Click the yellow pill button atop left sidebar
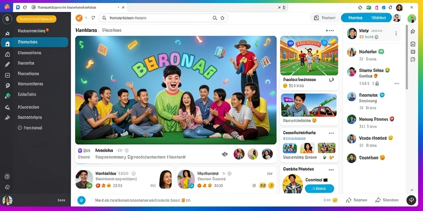 point(36,19)
